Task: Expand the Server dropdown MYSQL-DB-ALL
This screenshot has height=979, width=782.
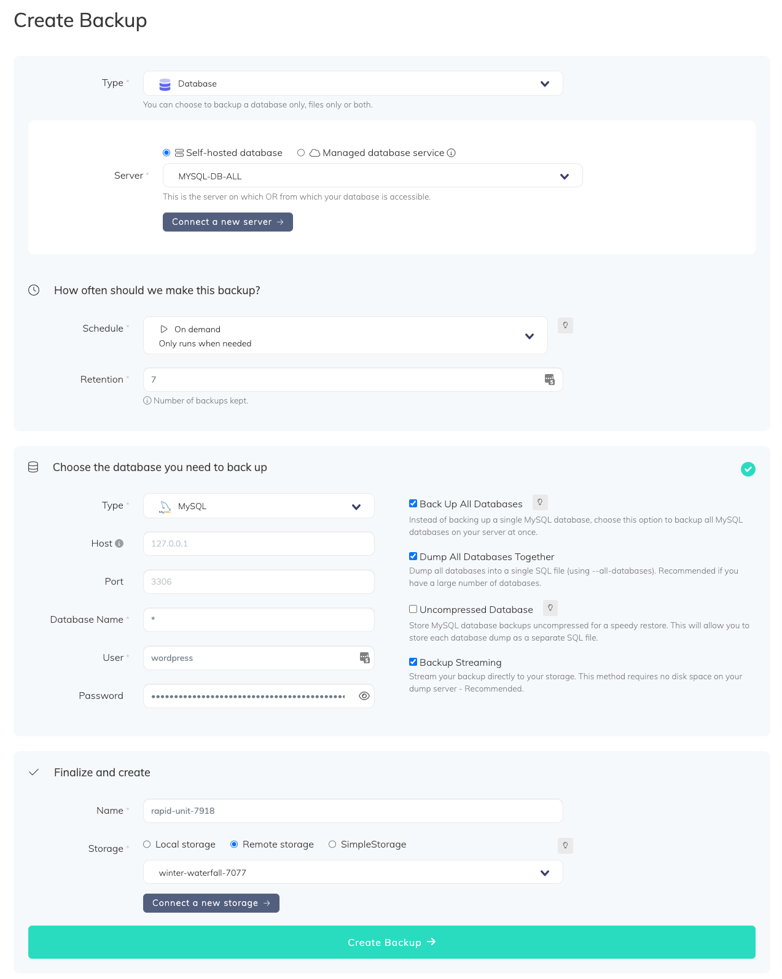Action: click(x=372, y=176)
